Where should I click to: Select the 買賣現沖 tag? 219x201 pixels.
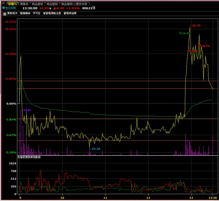point(12,13)
